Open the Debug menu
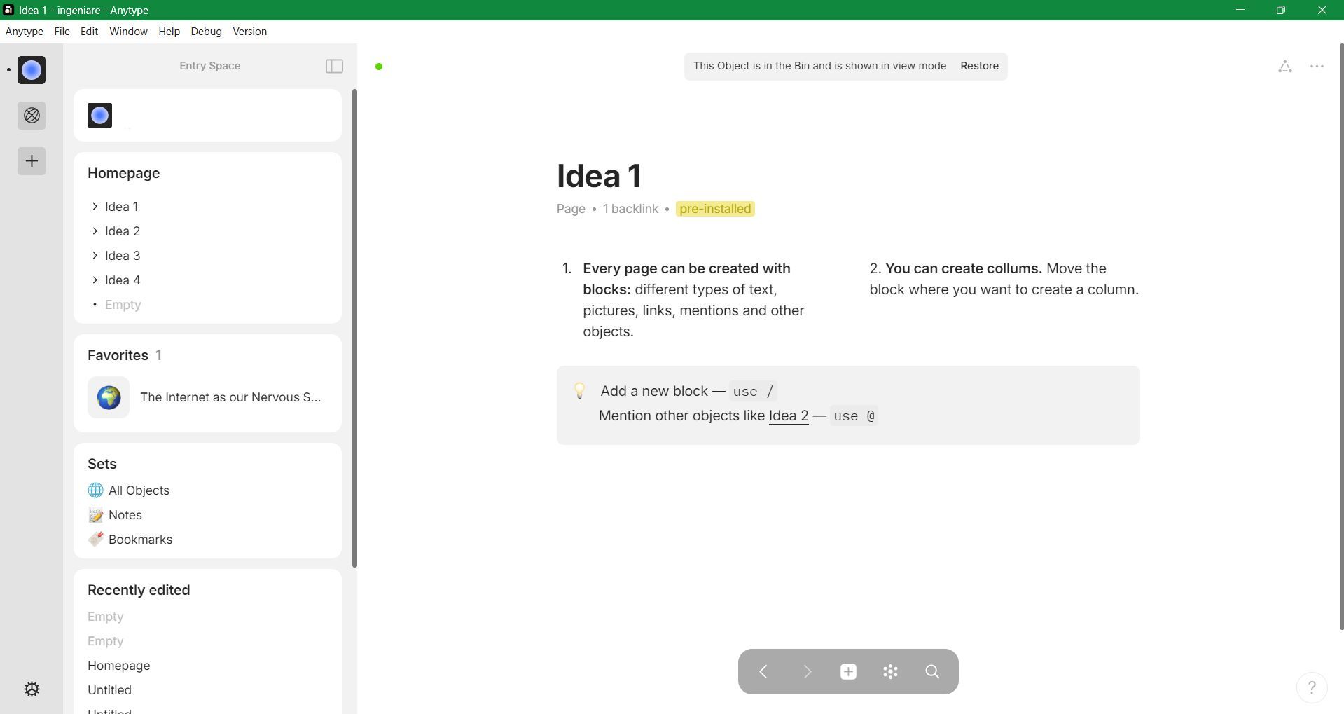The width and height of the screenshot is (1344, 714). 206,32
